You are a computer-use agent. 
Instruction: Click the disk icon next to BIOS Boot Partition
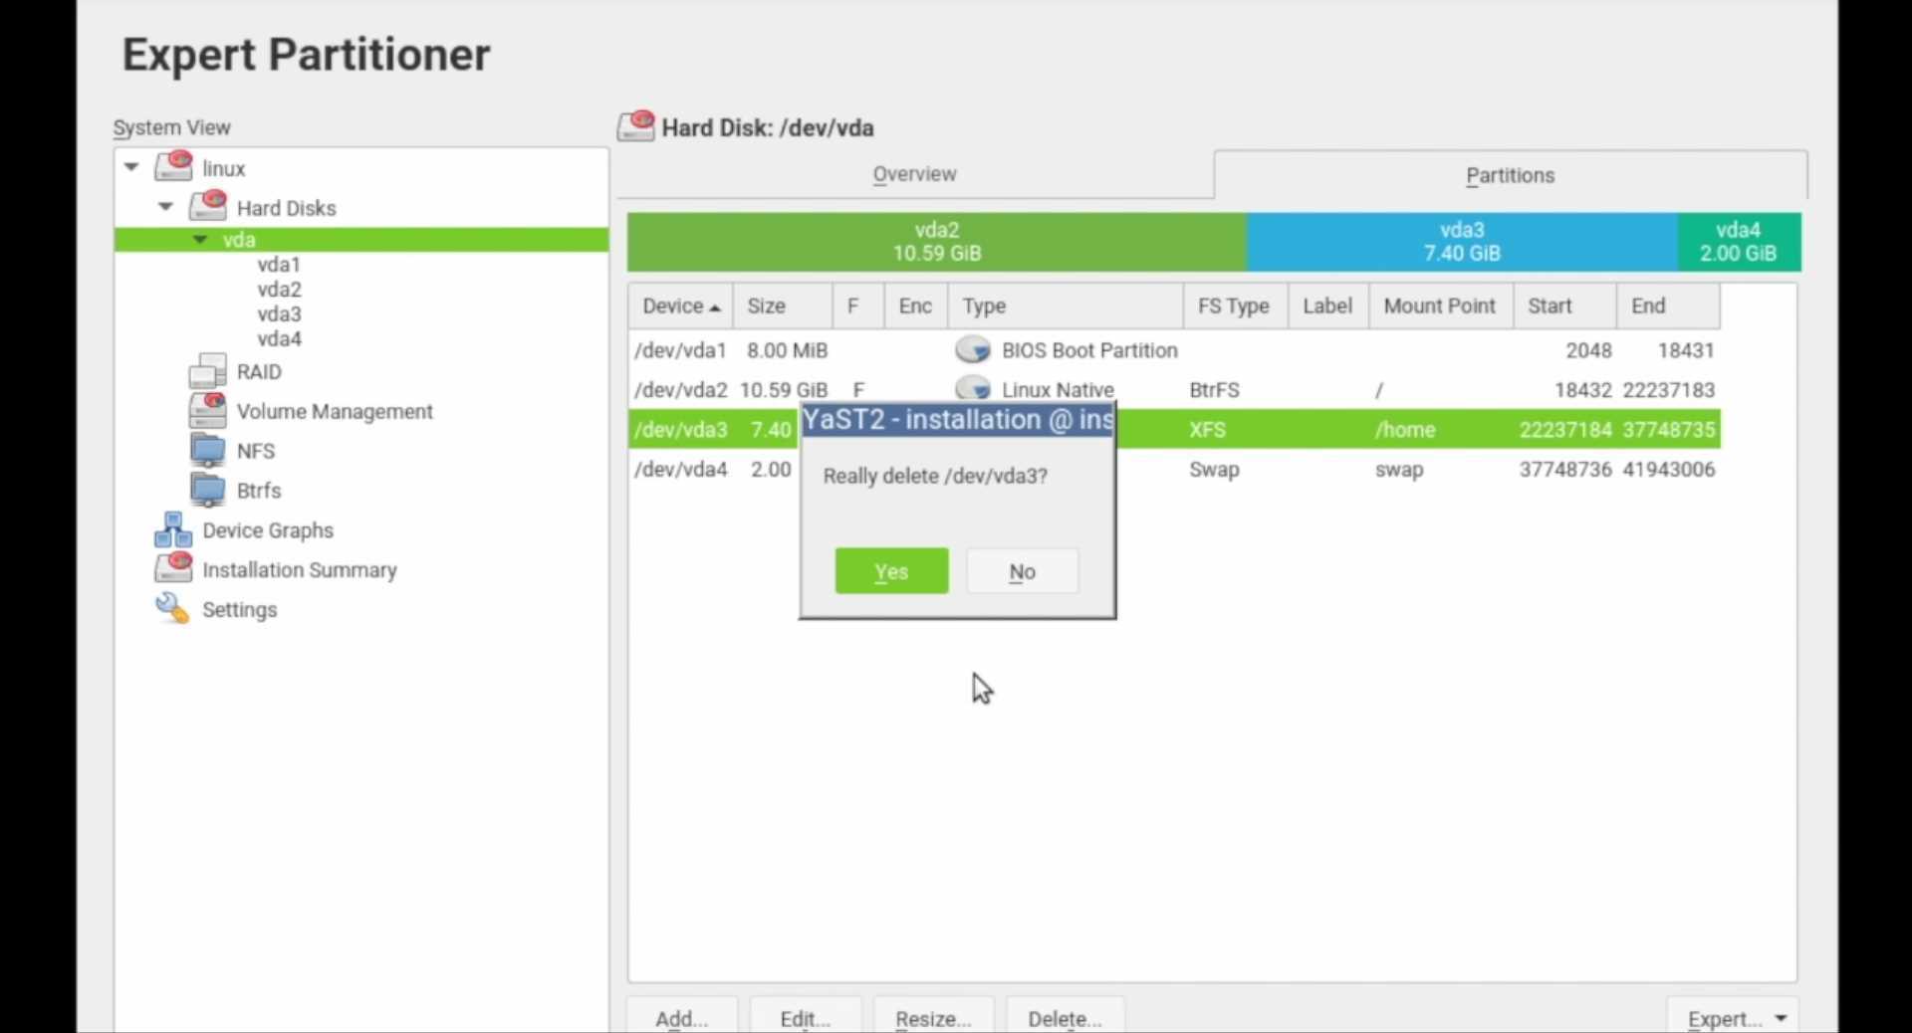point(973,349)
